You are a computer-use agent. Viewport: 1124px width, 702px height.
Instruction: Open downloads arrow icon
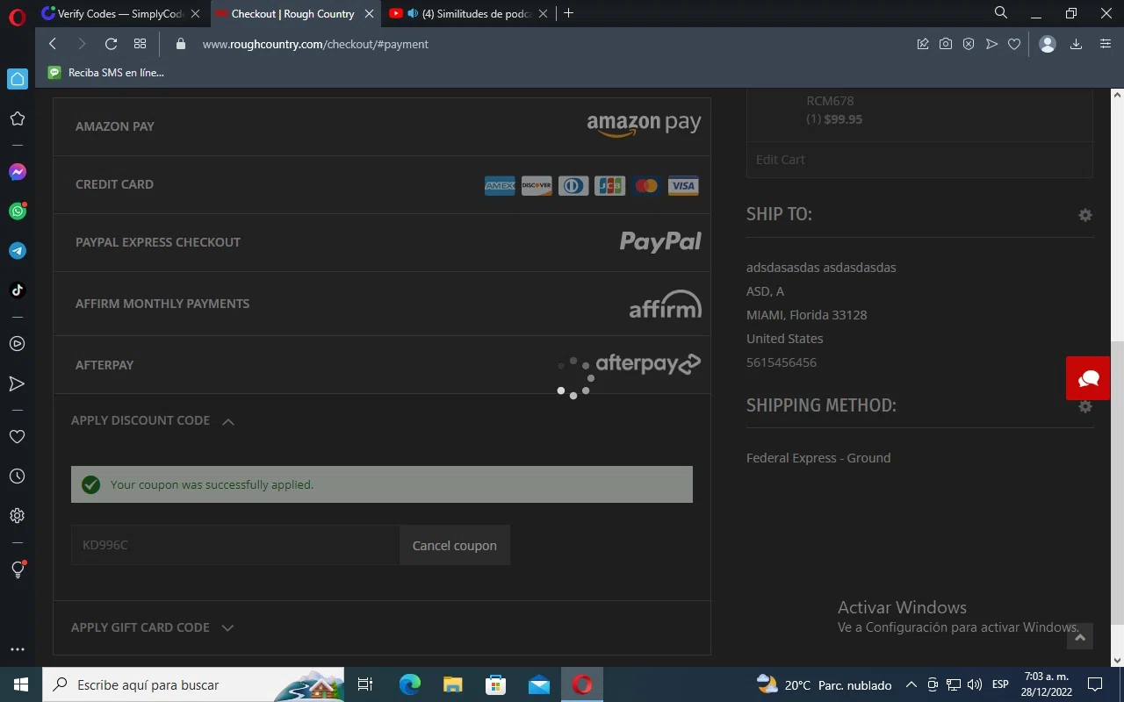point(1076,44)
